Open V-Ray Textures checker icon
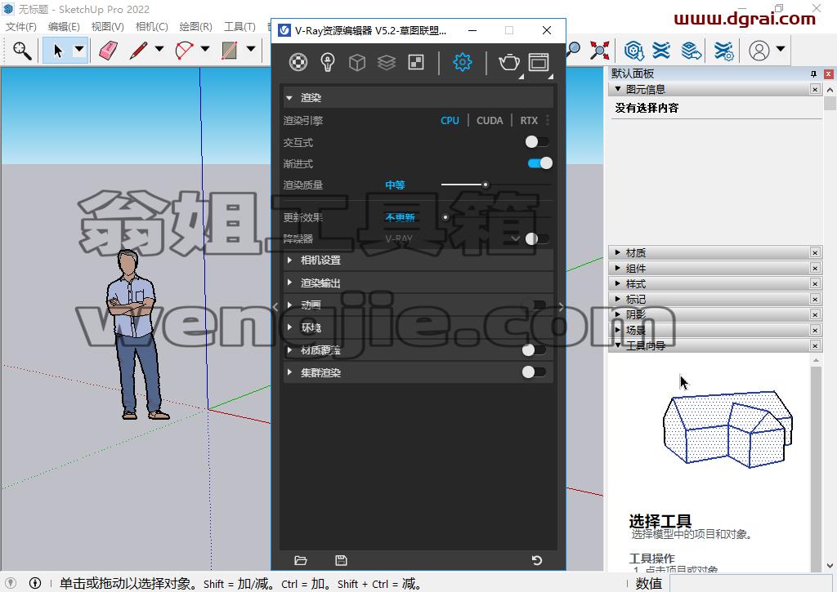 416,62
